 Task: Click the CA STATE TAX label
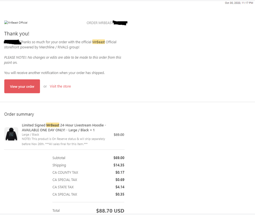(63, 187)
